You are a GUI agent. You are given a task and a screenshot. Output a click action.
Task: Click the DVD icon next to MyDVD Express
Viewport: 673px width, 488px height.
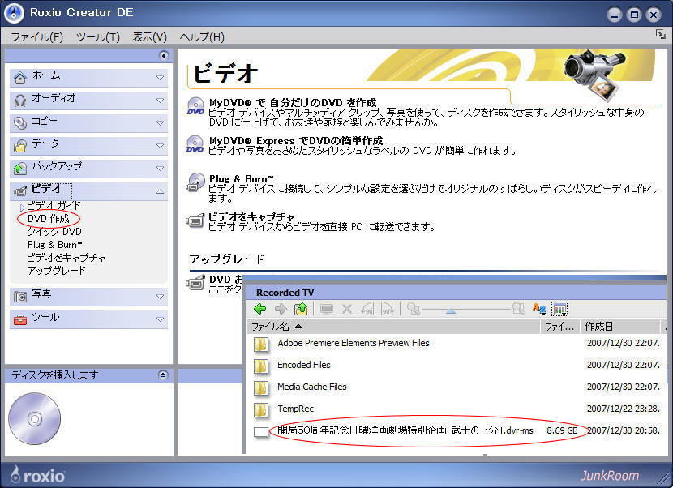[195, 144]
